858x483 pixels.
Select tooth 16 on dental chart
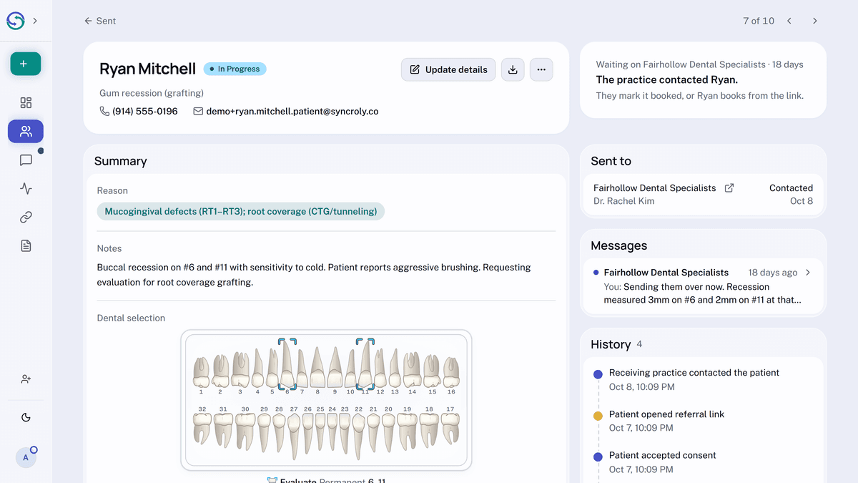click(451, 374)
